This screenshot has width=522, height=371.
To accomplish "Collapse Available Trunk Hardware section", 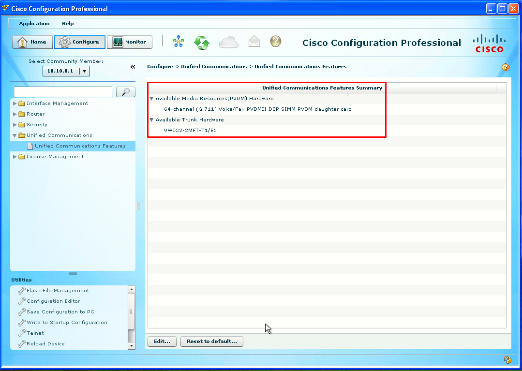I will 151,120.
